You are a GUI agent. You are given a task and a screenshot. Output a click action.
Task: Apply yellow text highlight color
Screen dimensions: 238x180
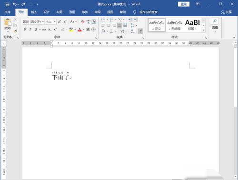(71, 30)
